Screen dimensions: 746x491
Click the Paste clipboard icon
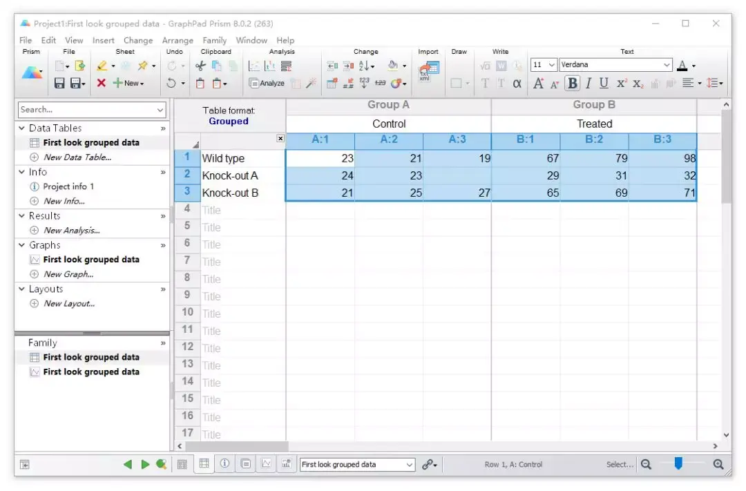(200, 84)
